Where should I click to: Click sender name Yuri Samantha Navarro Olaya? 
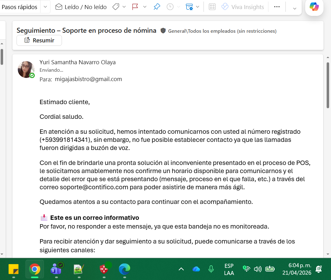point(78,62)
